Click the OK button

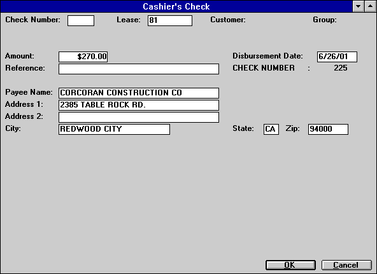[x=290, y=265]
